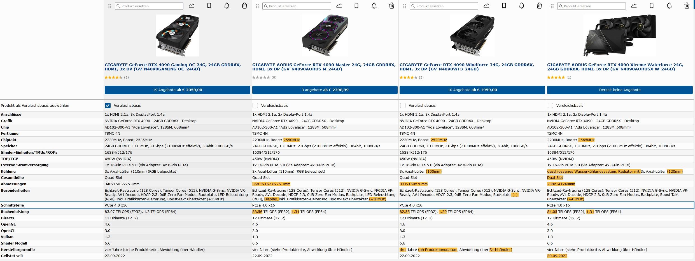Remove Gaming OC card with trash icon
This screenshot has height=261, width=695.
(244, 6)
